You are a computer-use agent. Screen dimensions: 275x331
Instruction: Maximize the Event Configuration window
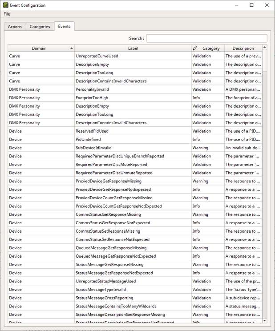(x=251, y=5)
